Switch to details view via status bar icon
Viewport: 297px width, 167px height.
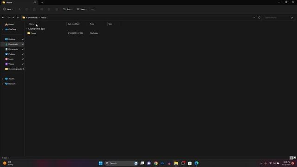pyautogui.click(x=291, y=158)
